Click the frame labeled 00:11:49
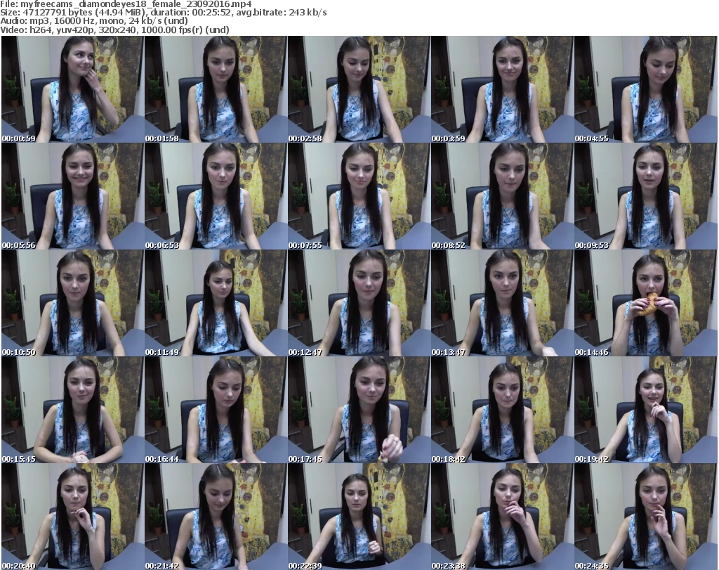Screen dimensions: 719x570 click(x=216, y=303)
